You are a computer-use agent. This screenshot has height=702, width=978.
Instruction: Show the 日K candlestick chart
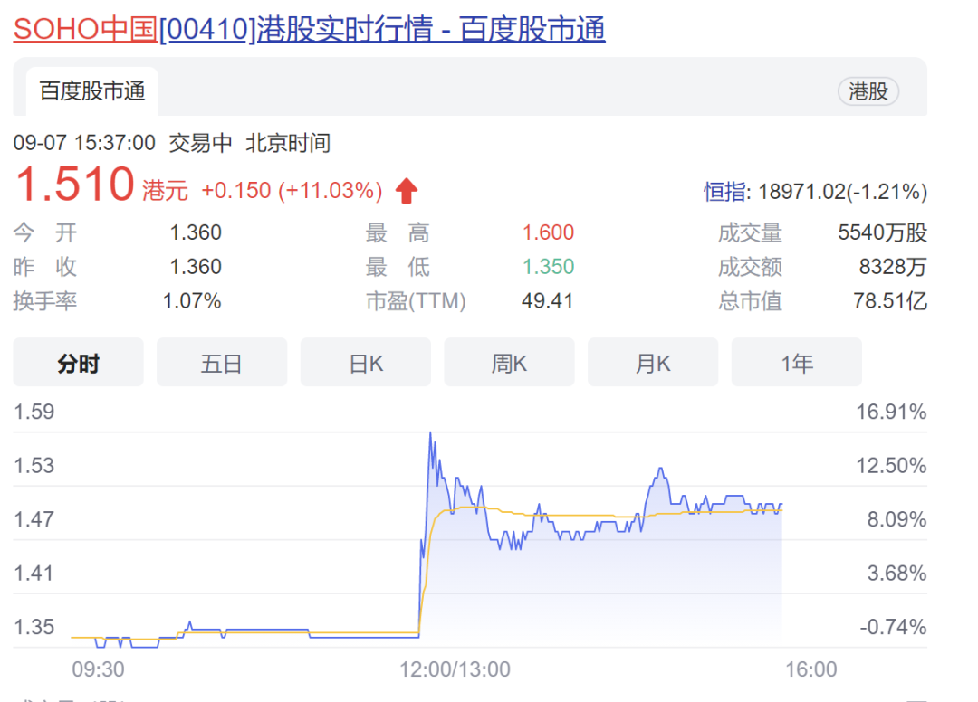[x=366, y=364]
